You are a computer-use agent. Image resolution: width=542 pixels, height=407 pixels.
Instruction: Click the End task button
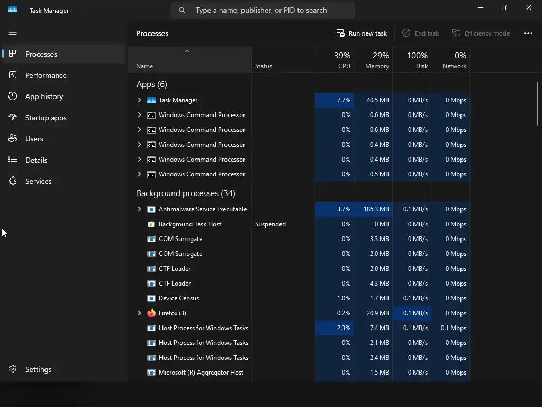pos(420,33)
